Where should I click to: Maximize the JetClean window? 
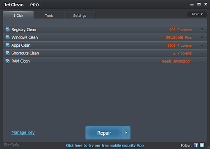coord(199,4)
